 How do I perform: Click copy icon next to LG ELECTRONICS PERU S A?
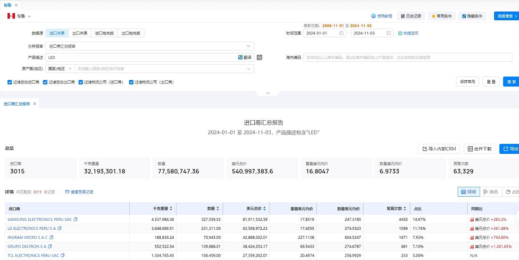click(x=59, y=228)
